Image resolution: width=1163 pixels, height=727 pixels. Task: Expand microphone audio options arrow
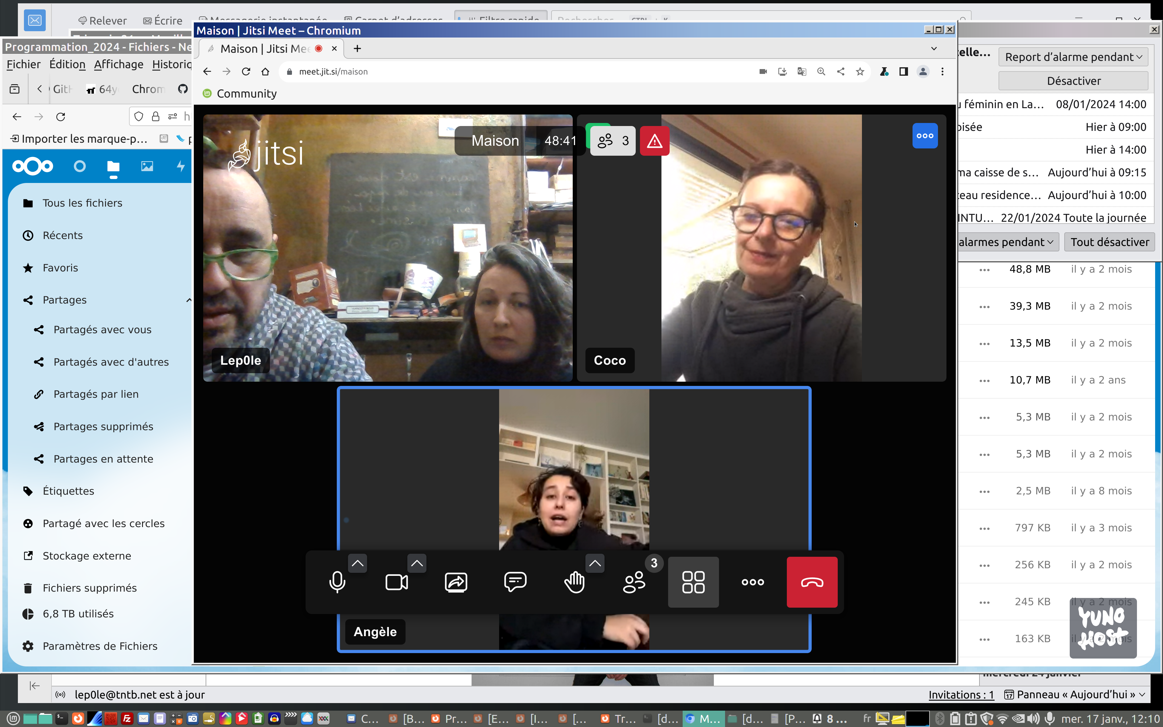pyautogui.click(x=358, y=563)
